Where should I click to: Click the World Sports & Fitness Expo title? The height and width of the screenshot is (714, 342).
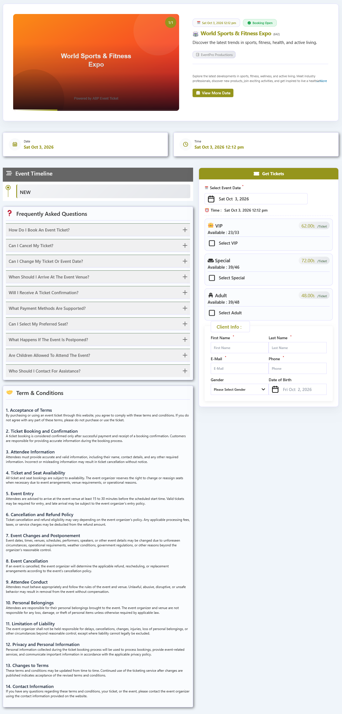236,33
